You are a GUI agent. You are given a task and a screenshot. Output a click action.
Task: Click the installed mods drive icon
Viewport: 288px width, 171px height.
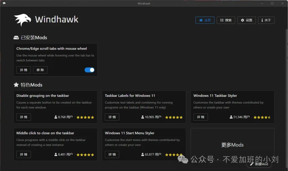pos(16,38)
